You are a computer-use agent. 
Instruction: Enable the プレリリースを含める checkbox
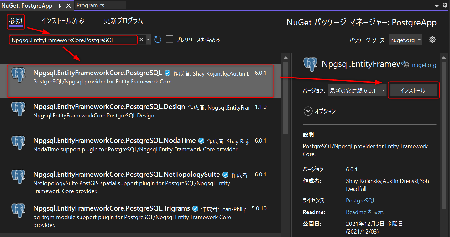click(x=169, y=39)
